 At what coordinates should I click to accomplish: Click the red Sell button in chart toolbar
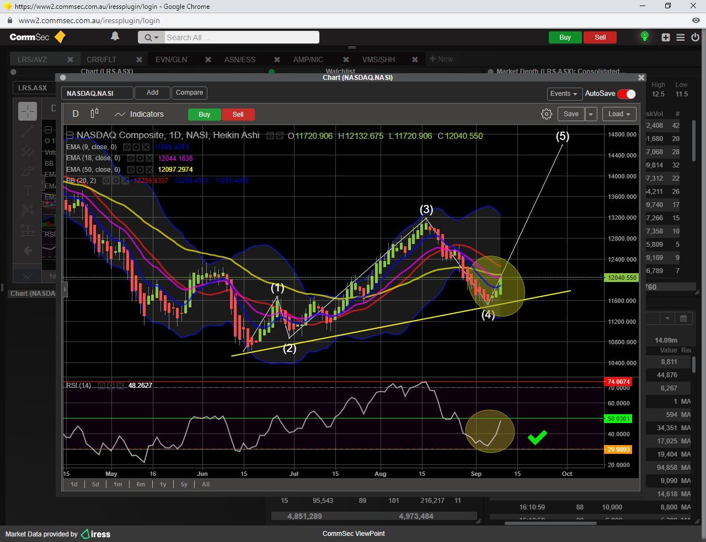(x=238, y=115)
